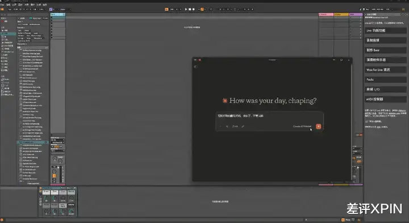Open the '音频 I/O' help lesson
The width and height of the screenshot is (409, 223).
click(x=385, y=89)
